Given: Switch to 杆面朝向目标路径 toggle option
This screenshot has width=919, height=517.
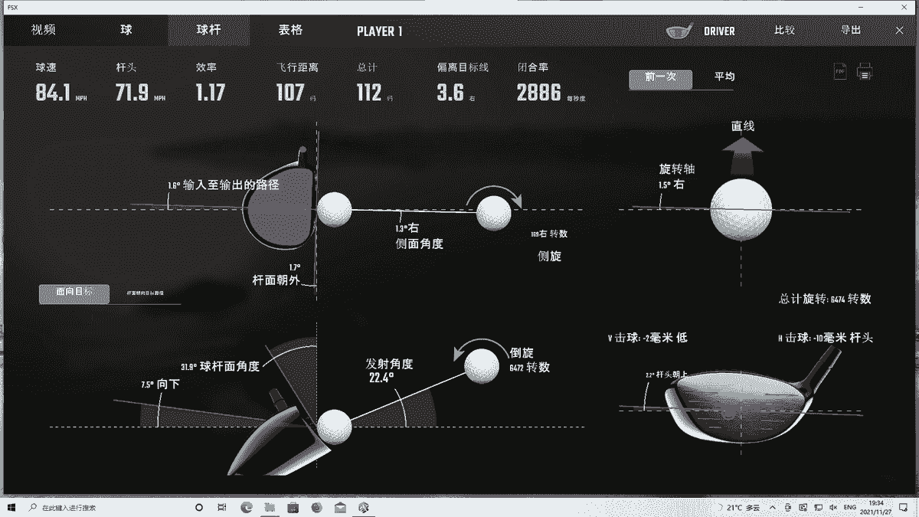Looking at the screenshot, I should point(145,293).
